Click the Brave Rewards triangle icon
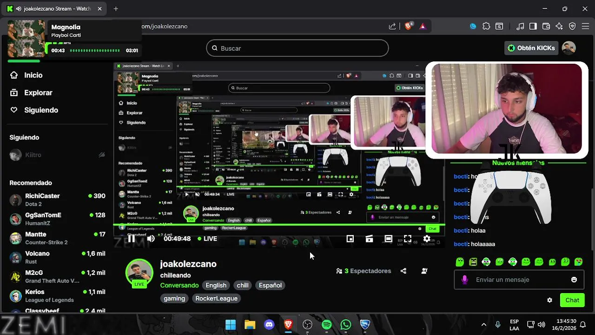The width and height of the screenshot is (595, 335). point(423,27)
